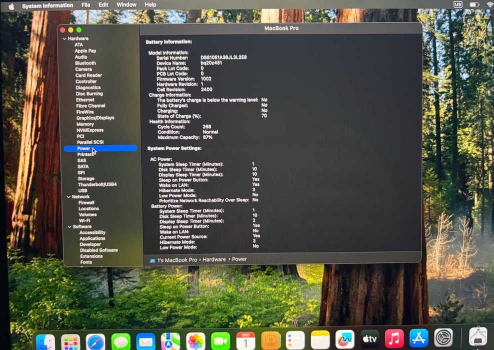Image resolution: width=494 pixels, height=350 pixels.
Task: Select Controller in the sidebar
Action: click(86, 81)
